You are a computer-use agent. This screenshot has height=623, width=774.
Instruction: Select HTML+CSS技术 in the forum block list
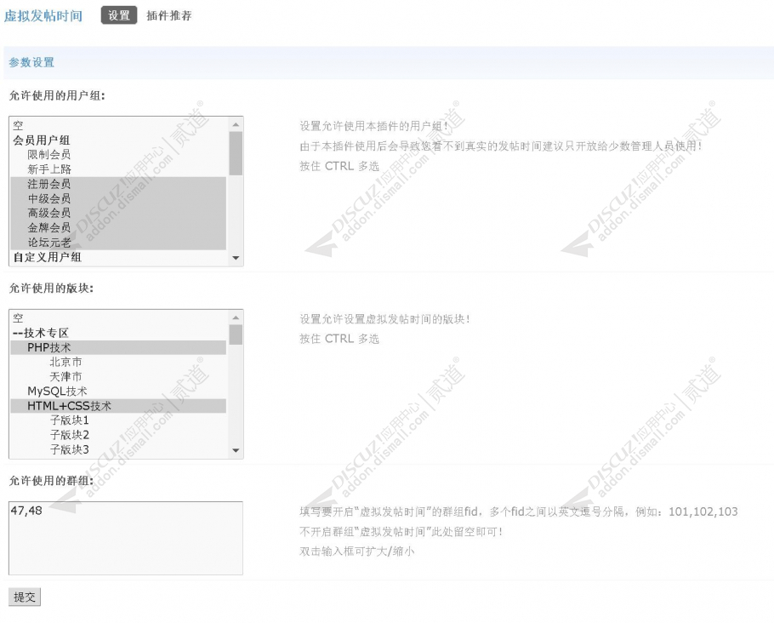click(x=118, y=406)
